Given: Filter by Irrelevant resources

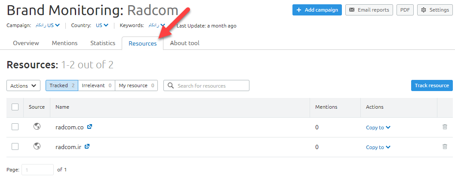Looking at the screenshot, I should [97, 85].
